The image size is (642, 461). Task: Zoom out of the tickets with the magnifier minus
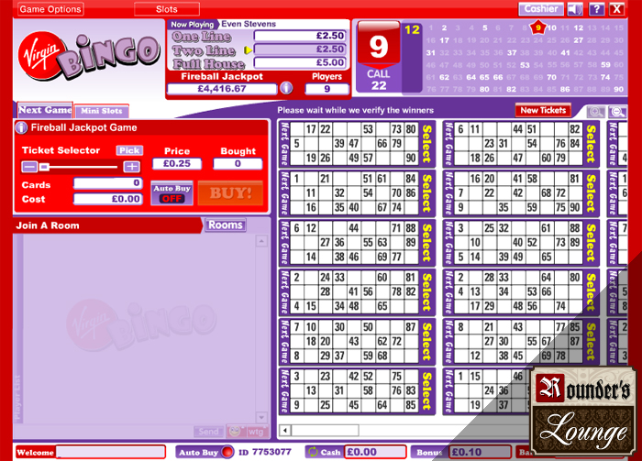point(616,111)
